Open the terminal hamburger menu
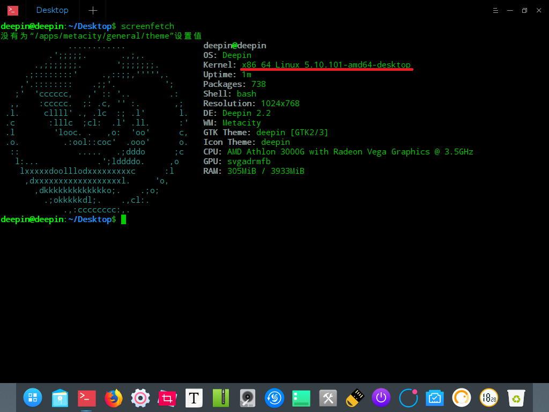Screen dimensions: 549x412 pyautogui.click(x=494, y=10)
